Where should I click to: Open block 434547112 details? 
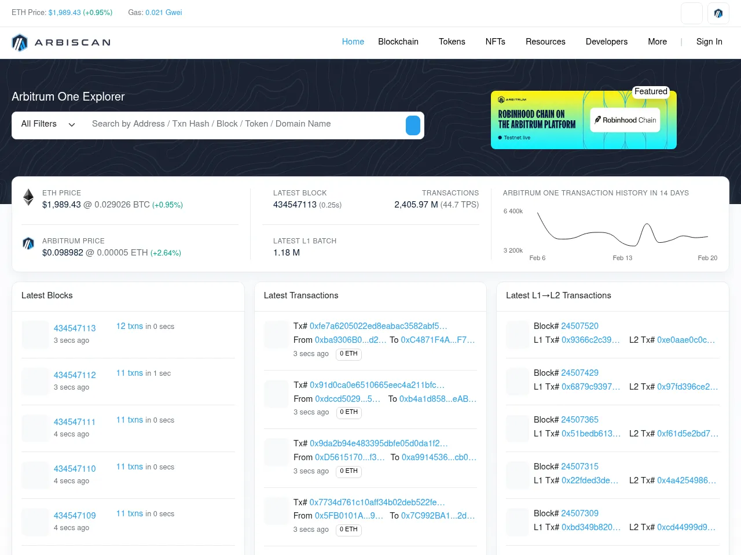[75, 376]
